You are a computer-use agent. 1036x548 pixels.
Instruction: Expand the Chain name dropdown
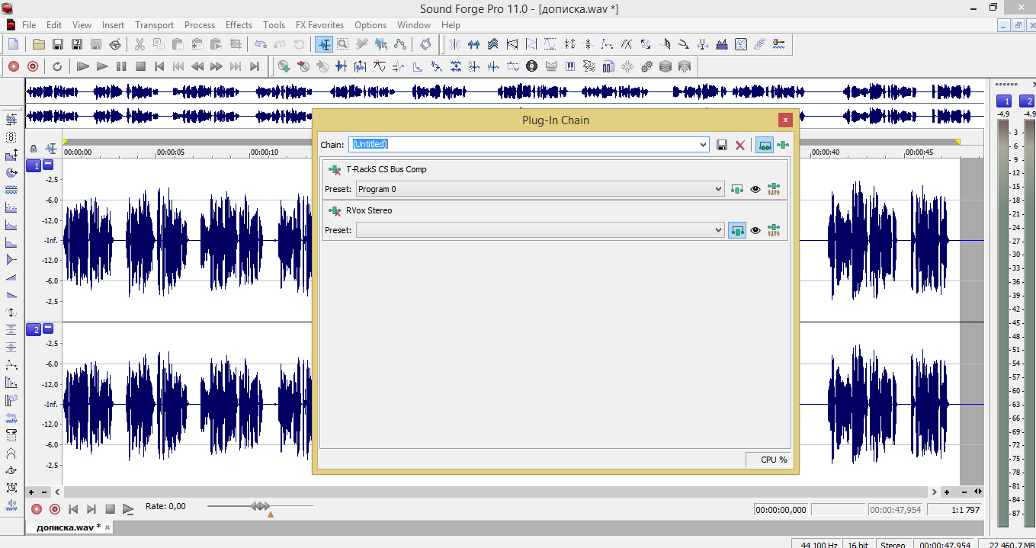tap(703, 145)
